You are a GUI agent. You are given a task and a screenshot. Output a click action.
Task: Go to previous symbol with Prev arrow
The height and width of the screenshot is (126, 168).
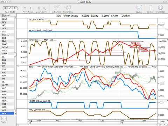pos(25,8)
